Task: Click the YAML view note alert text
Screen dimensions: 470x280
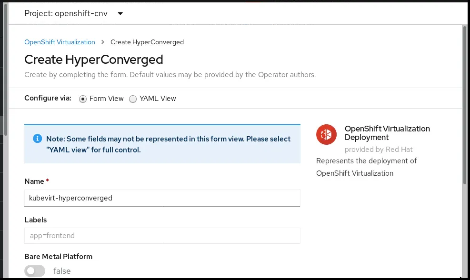Action: 168,144
